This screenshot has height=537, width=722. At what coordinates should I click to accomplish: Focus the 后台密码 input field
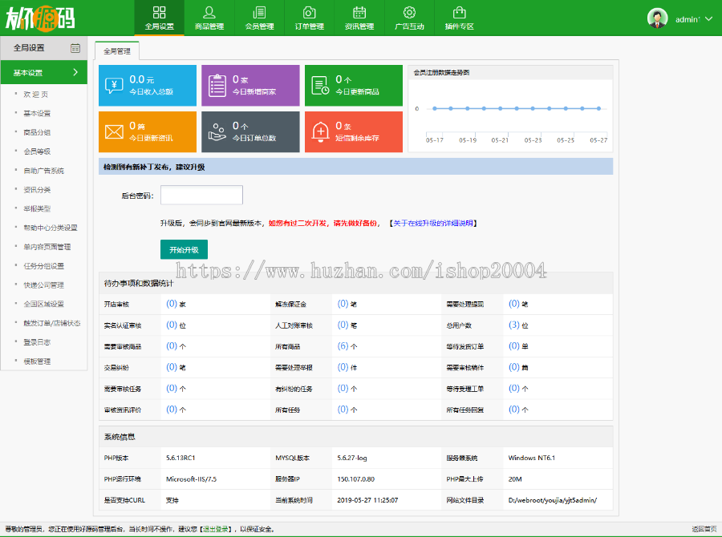point(201,195)
